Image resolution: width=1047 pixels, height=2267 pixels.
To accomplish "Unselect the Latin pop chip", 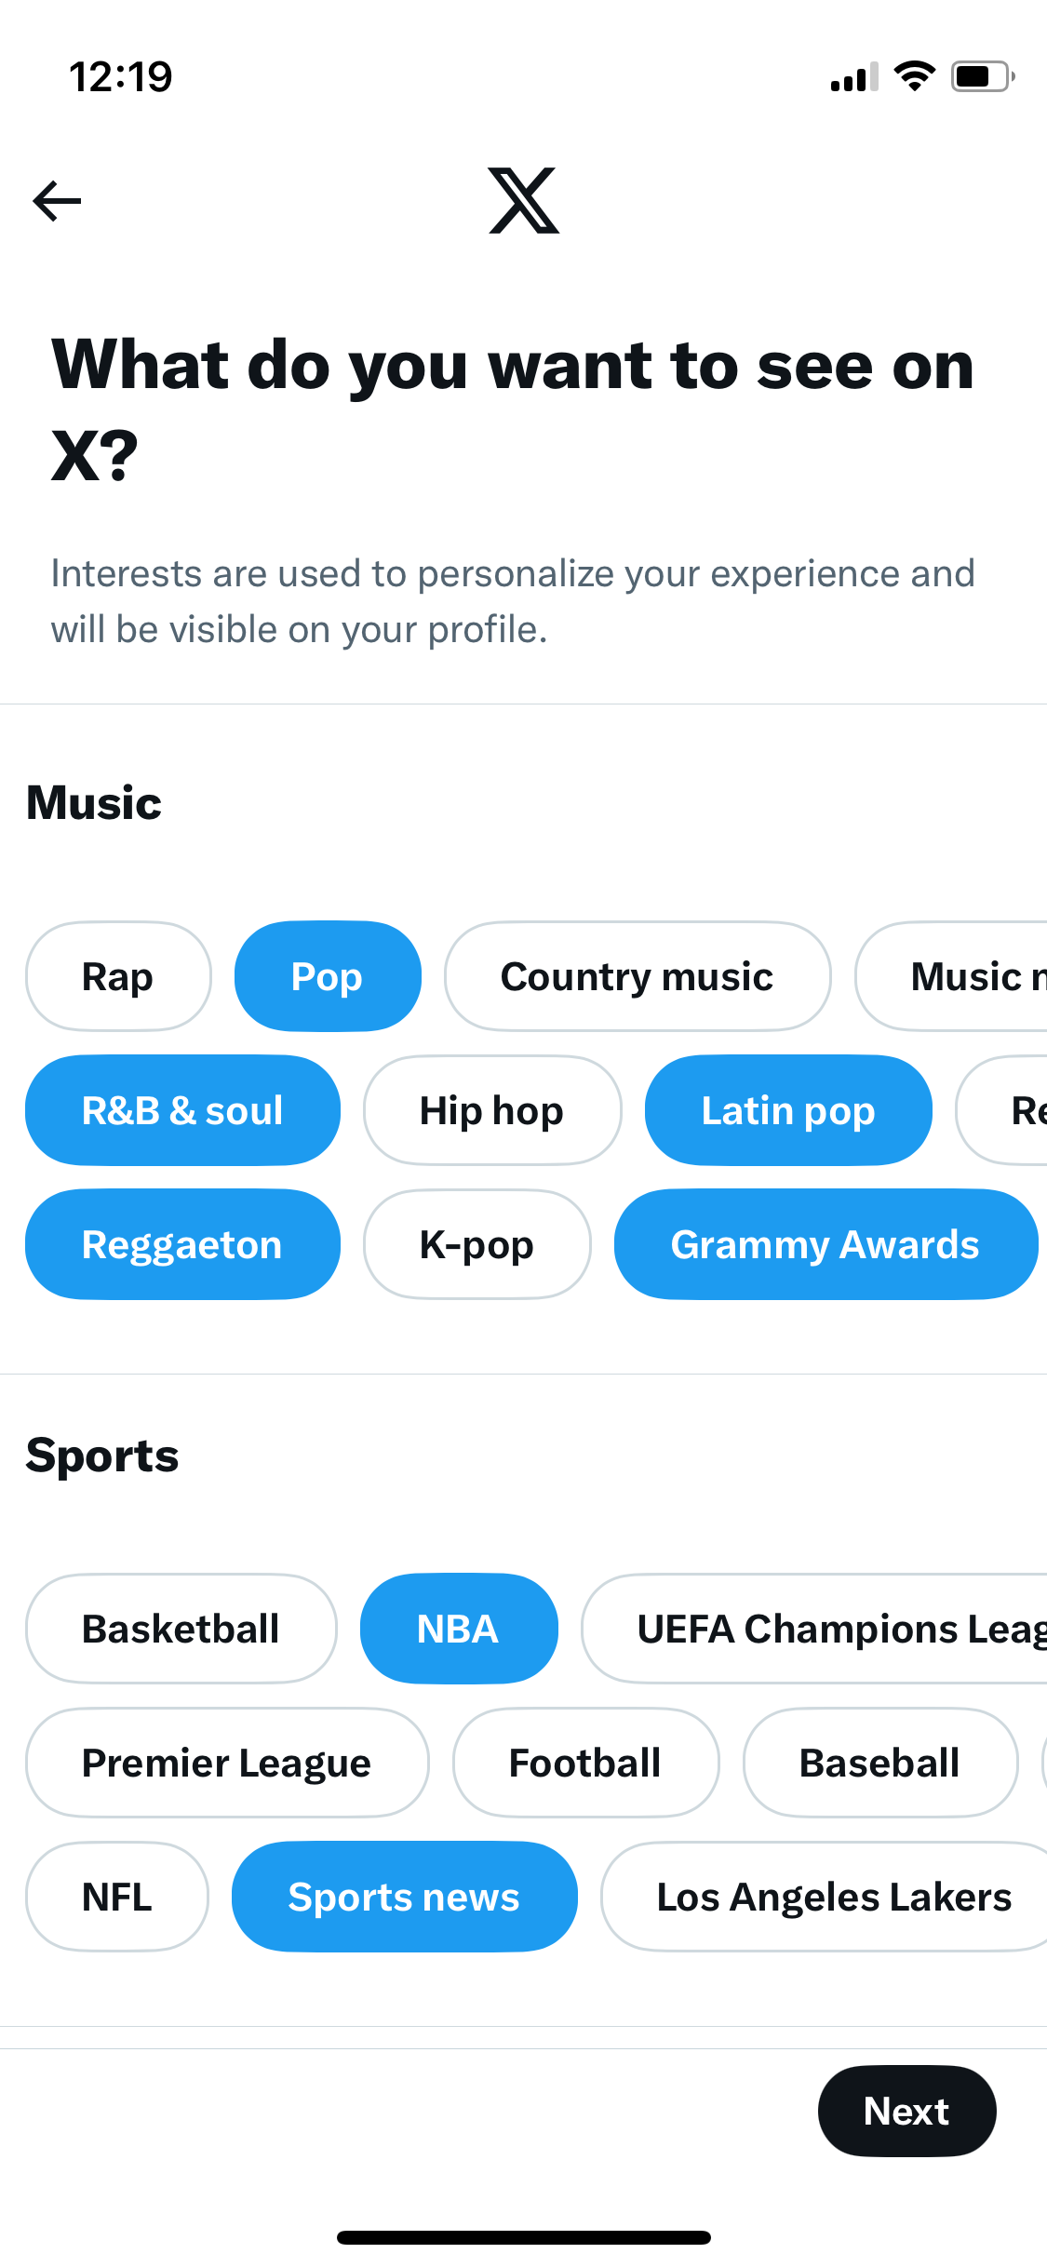I will tap(788, 1110).
